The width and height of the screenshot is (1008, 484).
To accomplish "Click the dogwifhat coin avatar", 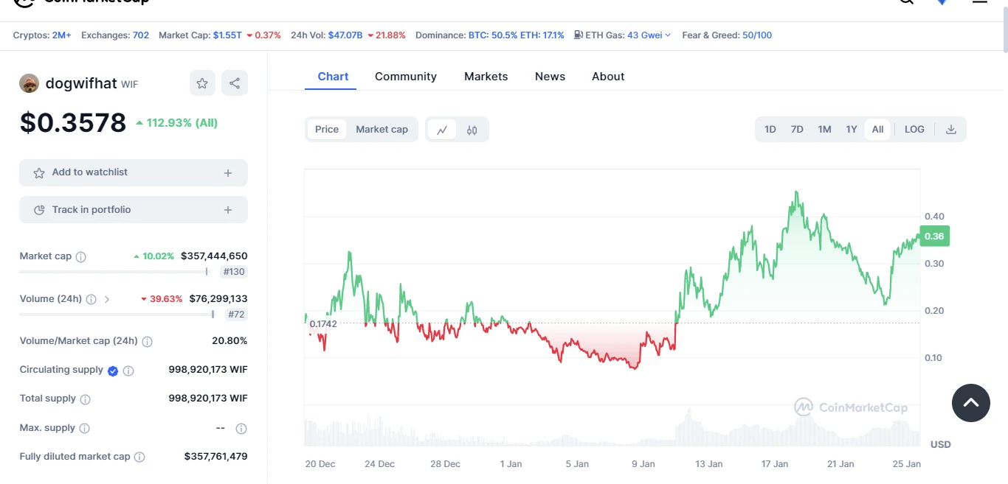I will pos(29,83).
